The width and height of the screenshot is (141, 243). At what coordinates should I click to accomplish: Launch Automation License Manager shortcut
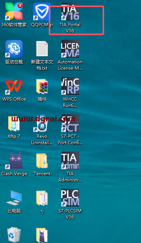point(70,49)
